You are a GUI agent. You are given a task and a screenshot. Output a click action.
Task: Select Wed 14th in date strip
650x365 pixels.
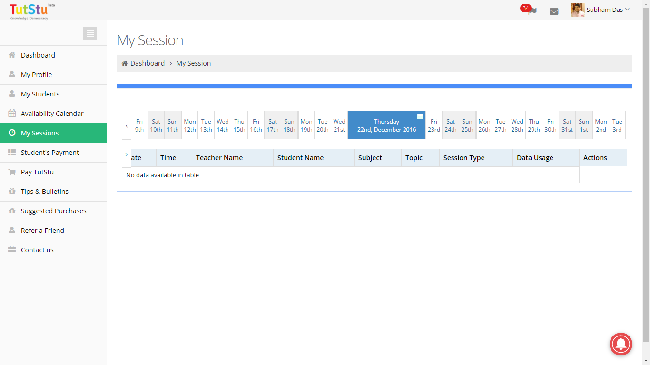223,125
